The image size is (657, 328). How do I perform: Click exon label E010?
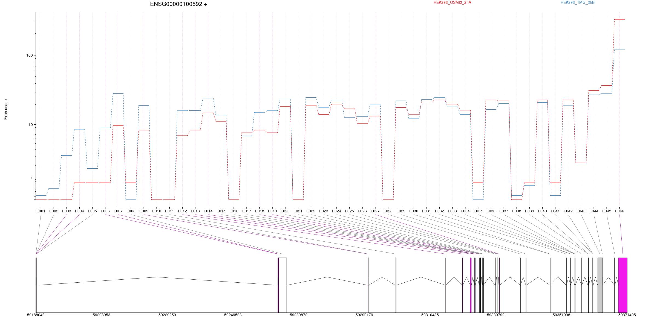[157, 211]
